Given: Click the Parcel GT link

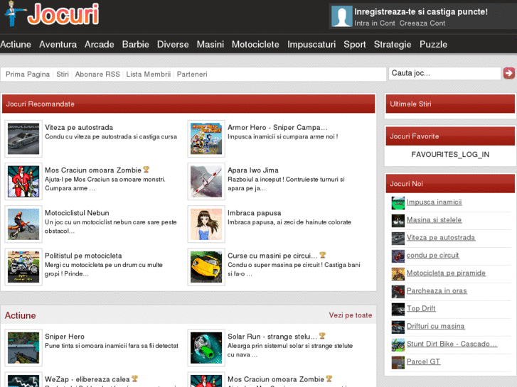Looking at the screenshot, I should [x=423, y=361].
